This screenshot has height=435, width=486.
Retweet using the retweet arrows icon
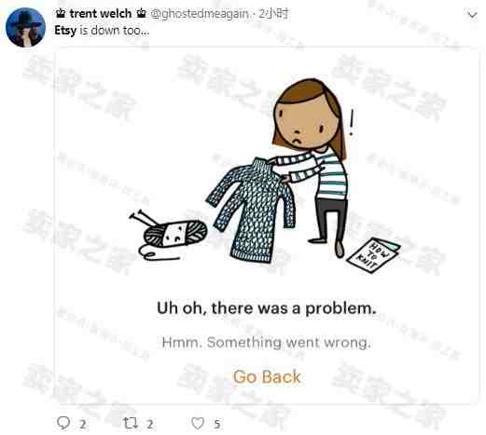click(131, 423)
